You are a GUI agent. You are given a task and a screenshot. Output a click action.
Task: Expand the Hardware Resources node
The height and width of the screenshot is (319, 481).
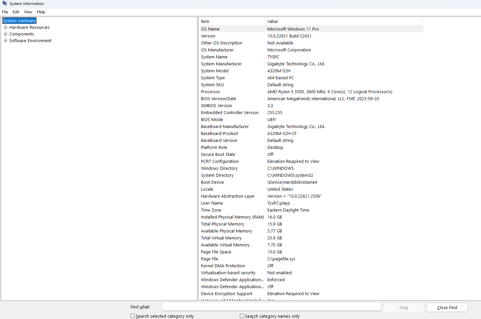(x=5, y=28)
